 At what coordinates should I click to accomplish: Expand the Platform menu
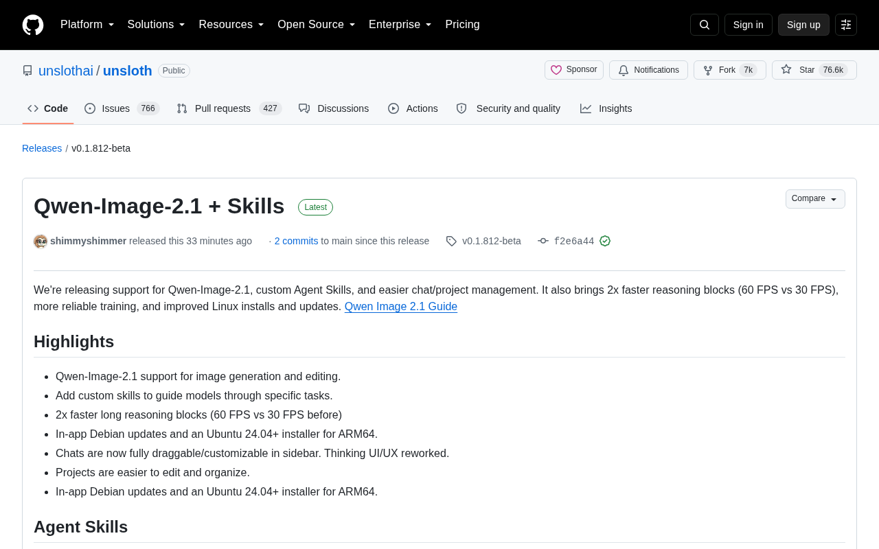(x=87, y=25)
